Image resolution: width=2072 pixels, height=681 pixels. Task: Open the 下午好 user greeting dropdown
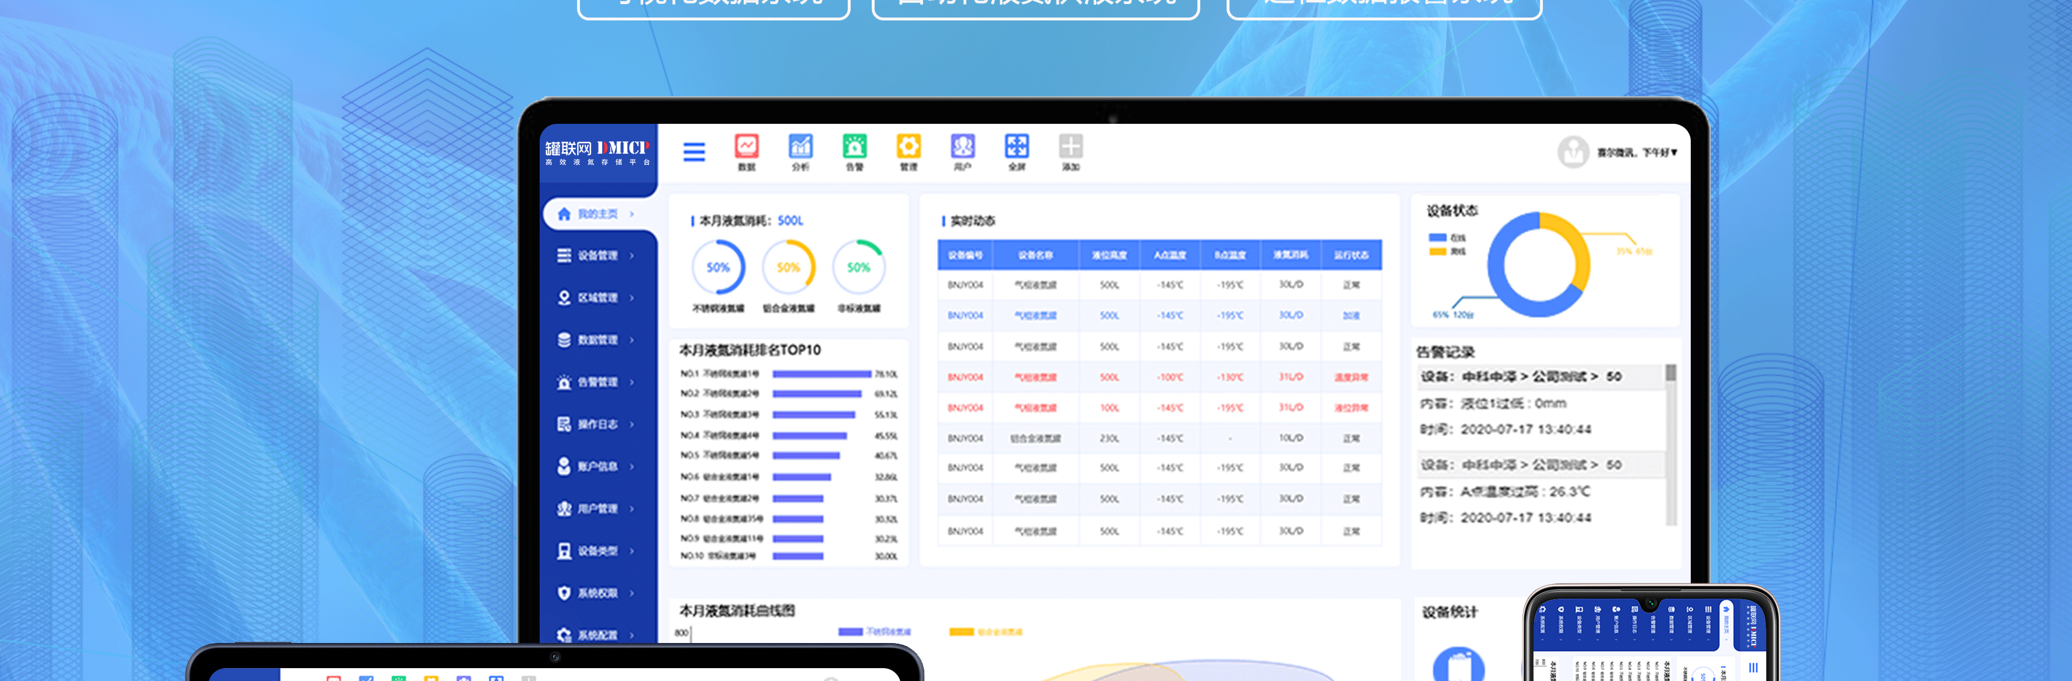(x=1637, y=152)
